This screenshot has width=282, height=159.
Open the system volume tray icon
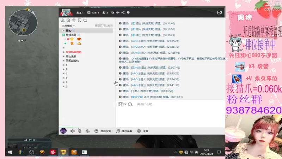click(x=191, y=152)
